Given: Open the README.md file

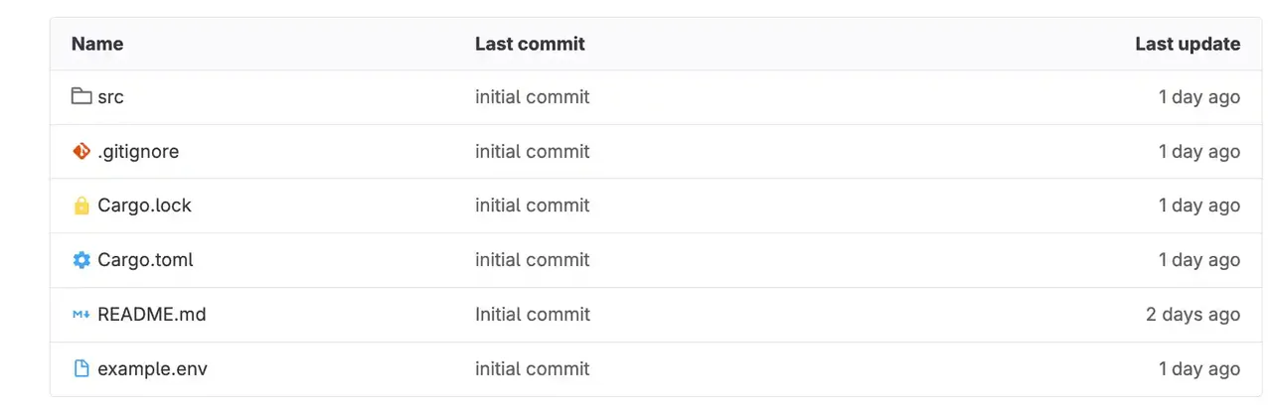Looking at the screenshot, I should tap(152, 315).
